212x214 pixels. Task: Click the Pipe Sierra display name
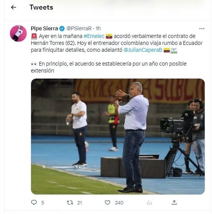pyautogui.click(x=44, y=28)
